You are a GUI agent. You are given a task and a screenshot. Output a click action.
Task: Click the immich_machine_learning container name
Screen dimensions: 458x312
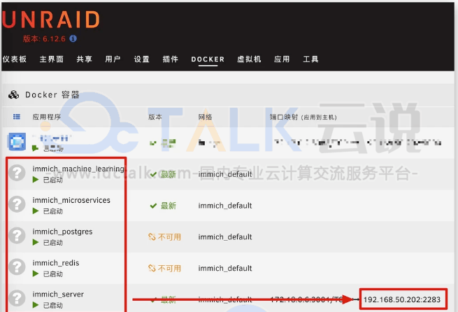pos(78,169)
